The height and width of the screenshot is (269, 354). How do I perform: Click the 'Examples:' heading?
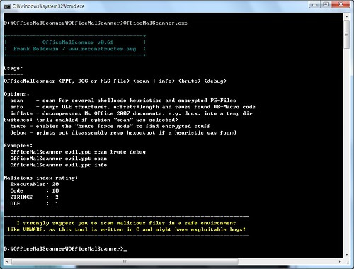pyautogui.click(x=18, y=145)
